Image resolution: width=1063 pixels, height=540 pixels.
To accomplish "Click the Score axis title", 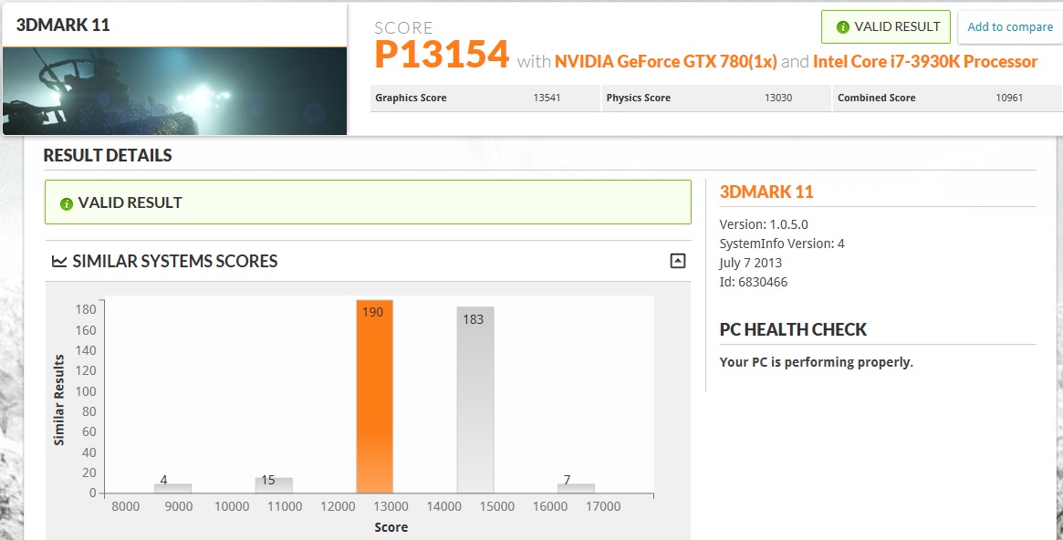I will [391, 527].
